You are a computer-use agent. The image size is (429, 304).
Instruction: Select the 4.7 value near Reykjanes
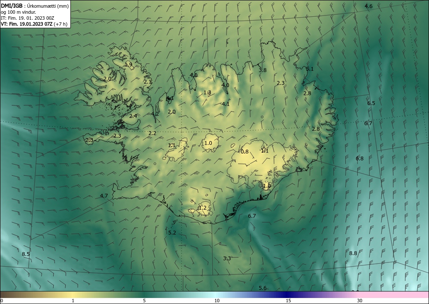click(104, 196)
